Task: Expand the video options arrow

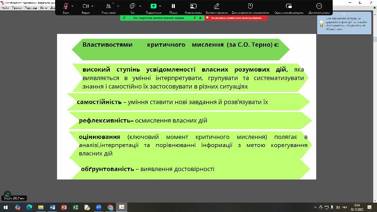Action: pos(92,5)
